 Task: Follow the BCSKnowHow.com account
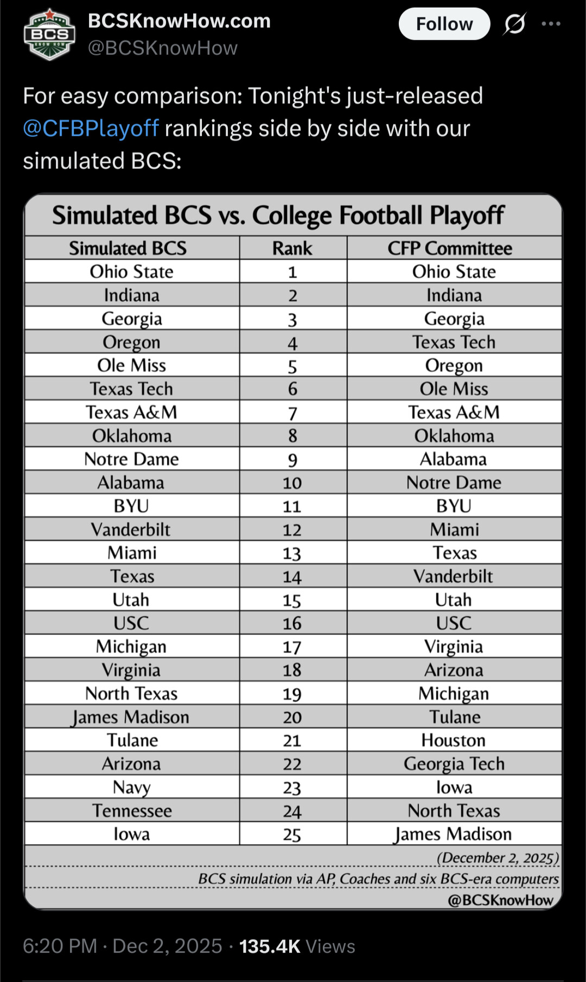tap(444, 24)
